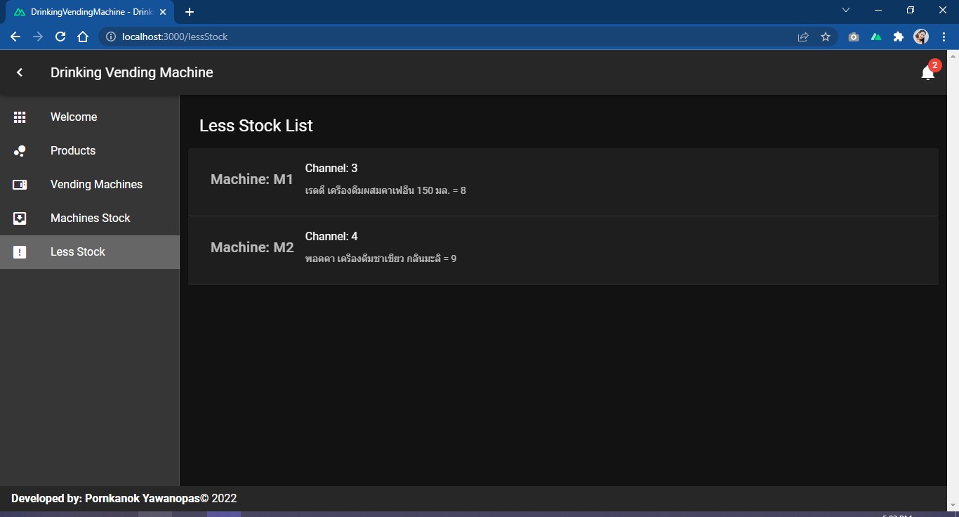
Task: Open a new browser tab
Action: pyautogui.click(x=190, y=11)
